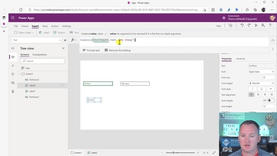277x156 pixels.
Task: Set text alignment to left
Action: (251, 94)
